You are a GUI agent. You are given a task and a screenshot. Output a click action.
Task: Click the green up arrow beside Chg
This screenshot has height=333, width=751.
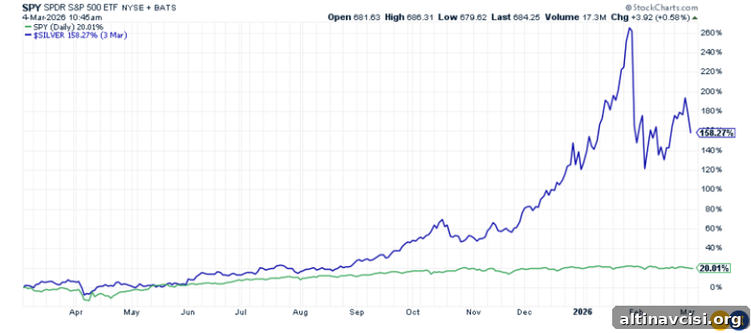point(695,17)
